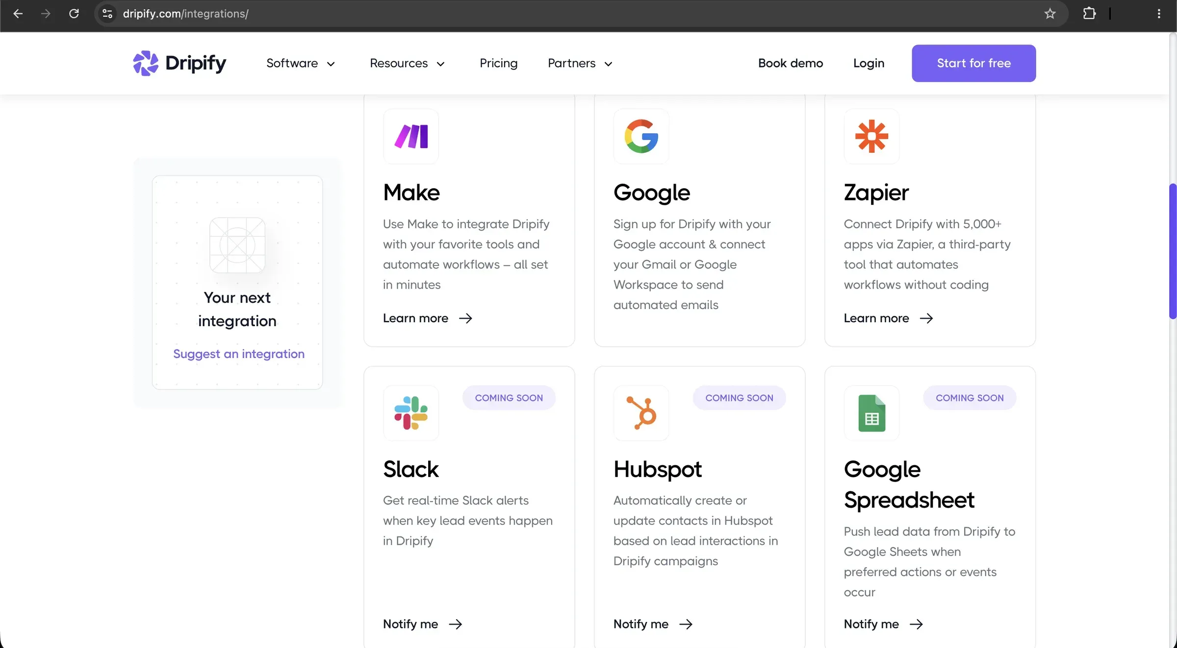Click Notify me for Slack

(x=422, y=624)
